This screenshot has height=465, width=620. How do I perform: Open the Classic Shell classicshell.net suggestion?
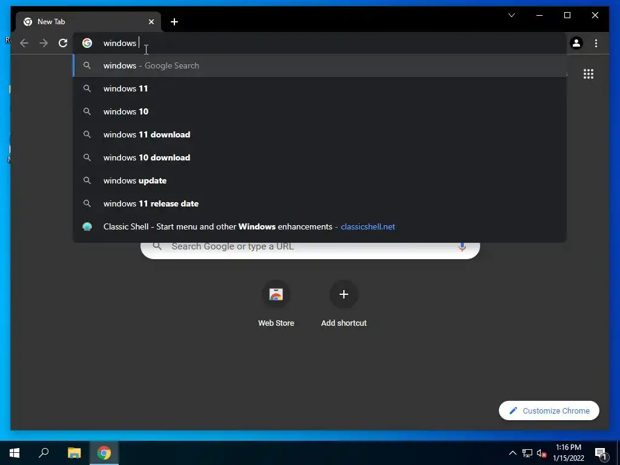320,226
